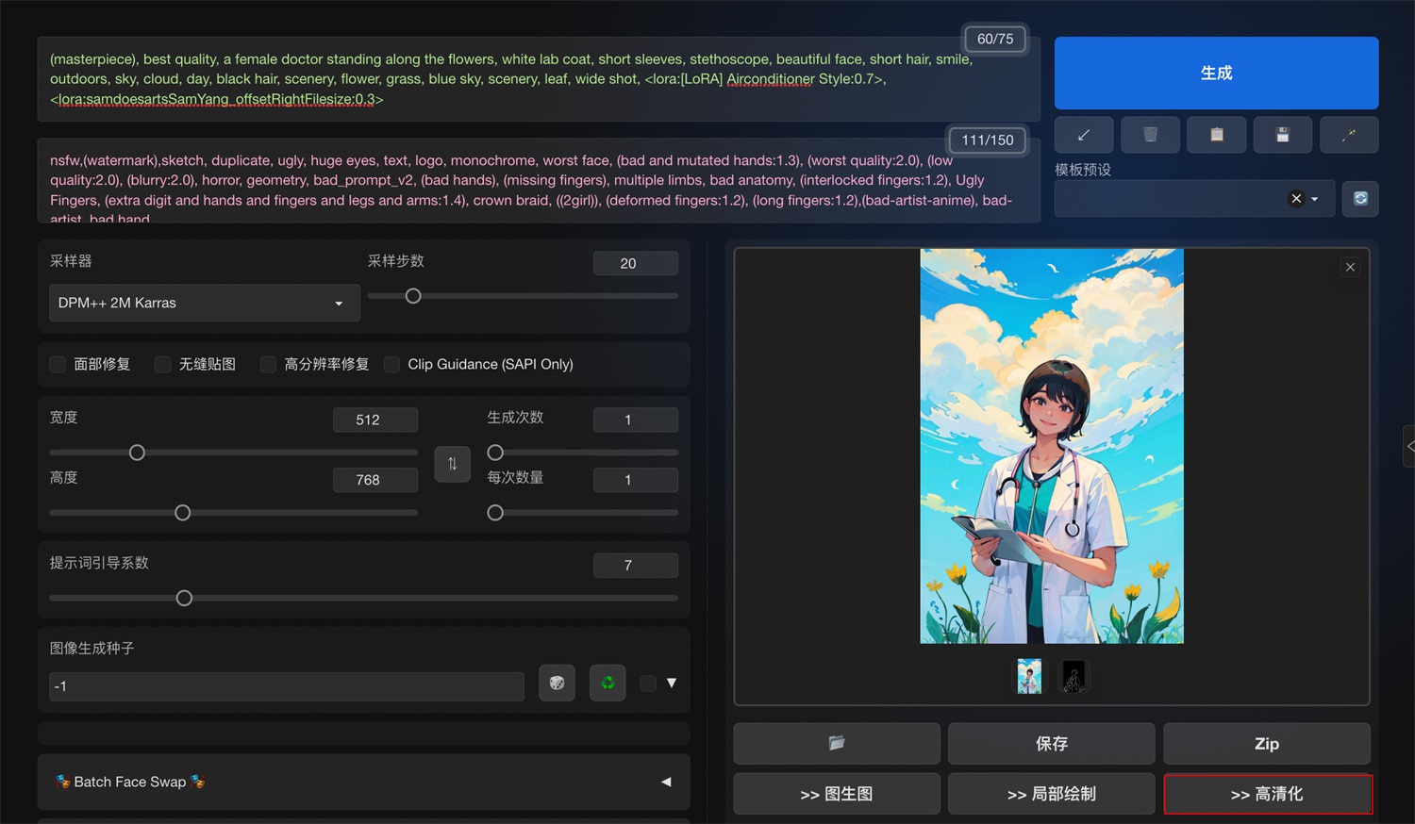Select the second dark thumbnail in gallery
The image size is (1415, 824).
[1074, 676]
